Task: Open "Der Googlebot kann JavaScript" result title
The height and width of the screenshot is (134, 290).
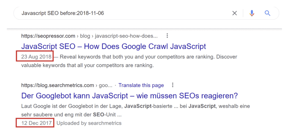Action: coord(129,96)
